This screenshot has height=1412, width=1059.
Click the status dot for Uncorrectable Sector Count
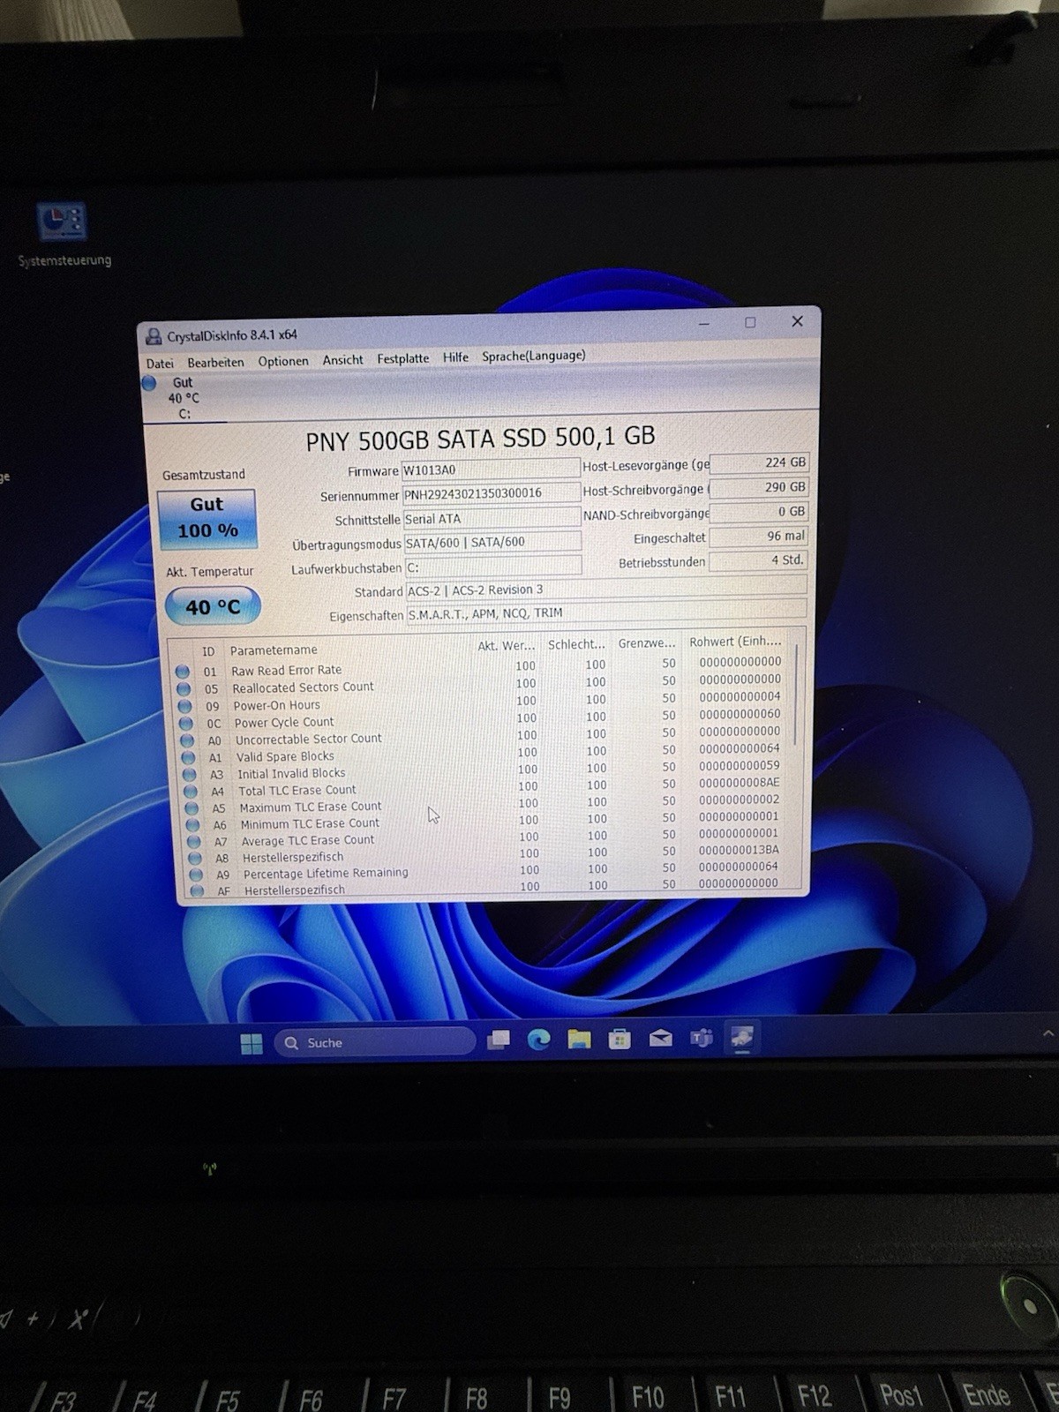click(x=187, y=740)
